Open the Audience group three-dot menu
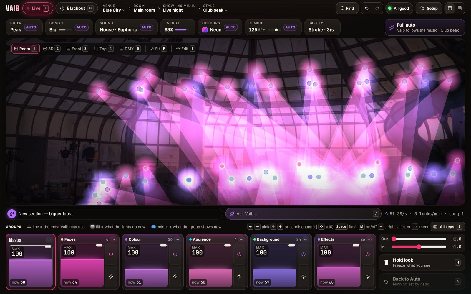 (241, 239)
